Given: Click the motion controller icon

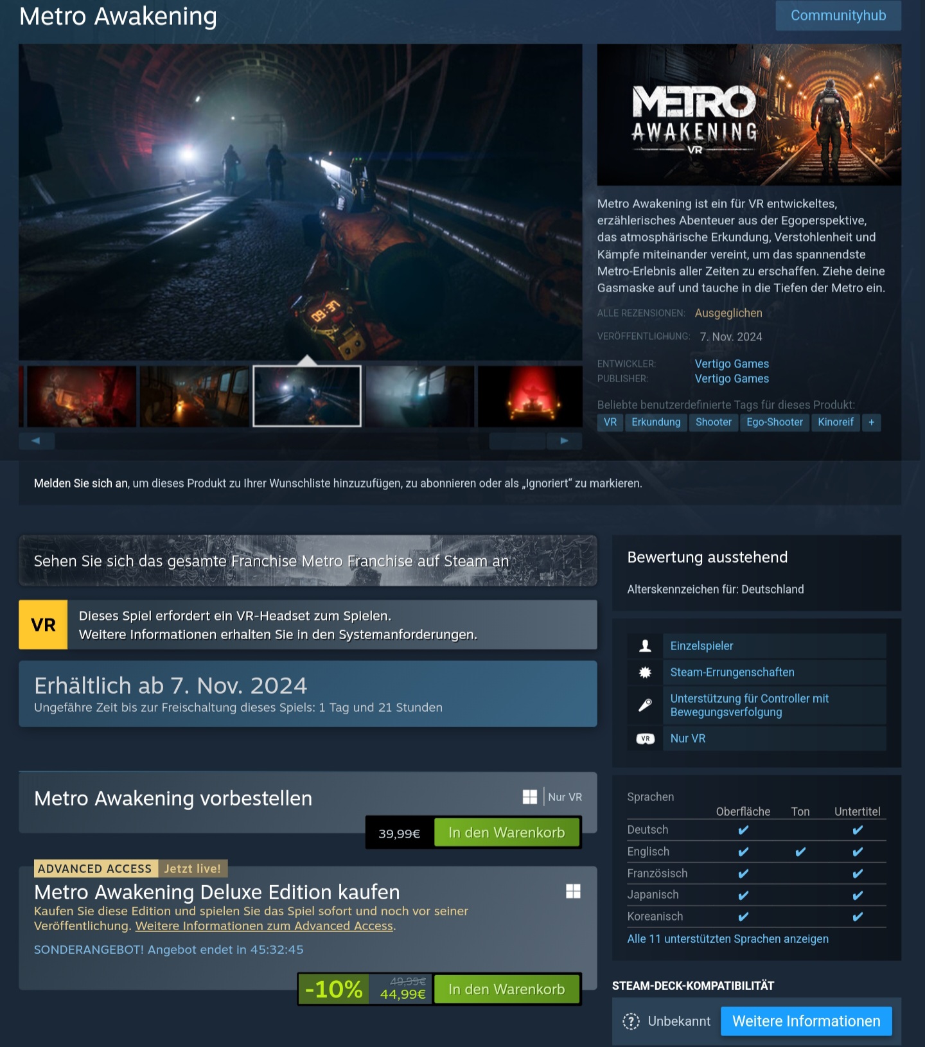Looking at the screenshot, I should pyautogui.click(x=645, y=705).
